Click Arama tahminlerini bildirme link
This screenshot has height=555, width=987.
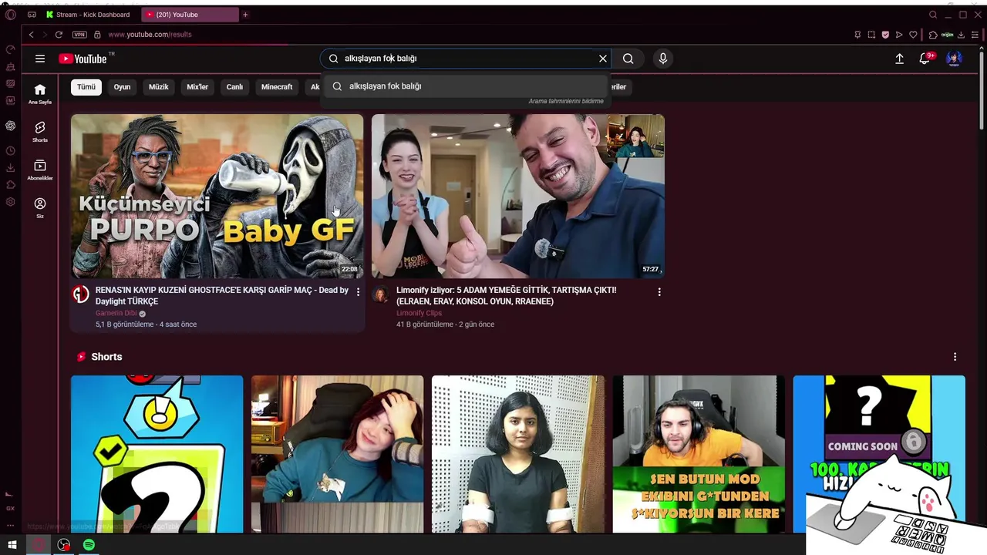566,102
